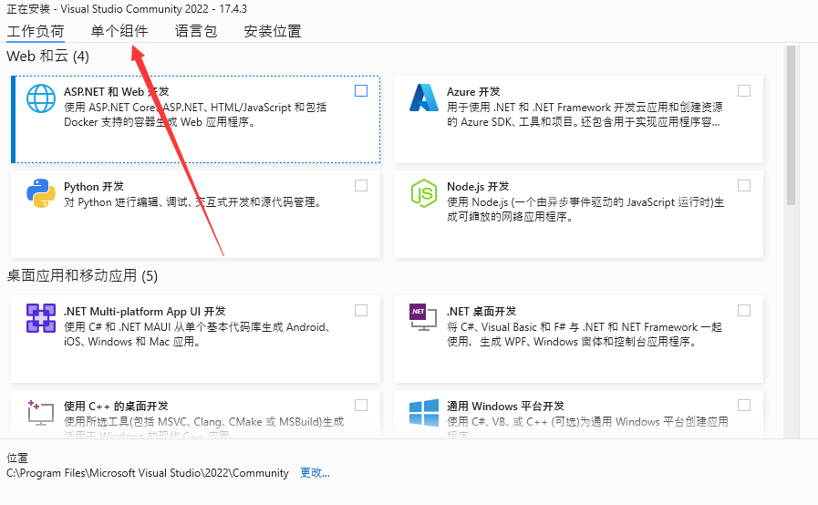Switch to the 安装位置 tab

273,31
